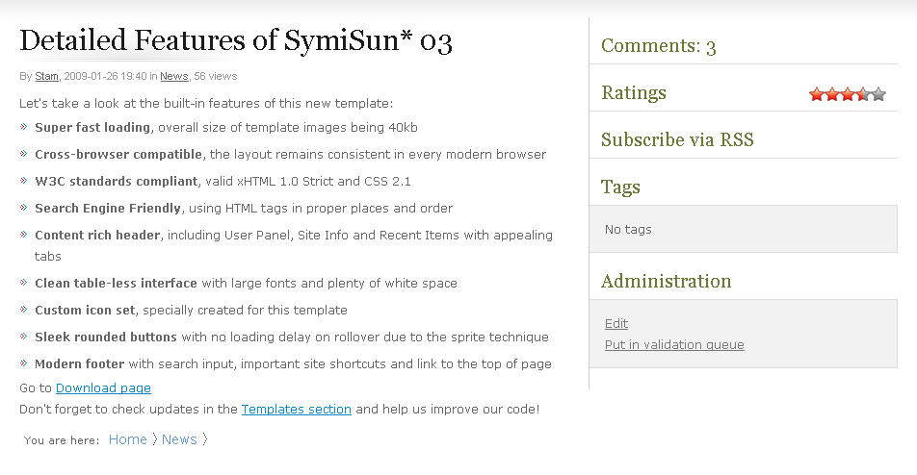Click the bullet arrow beside Super fast loading
The image size is (917, 475).
[24, 127]
